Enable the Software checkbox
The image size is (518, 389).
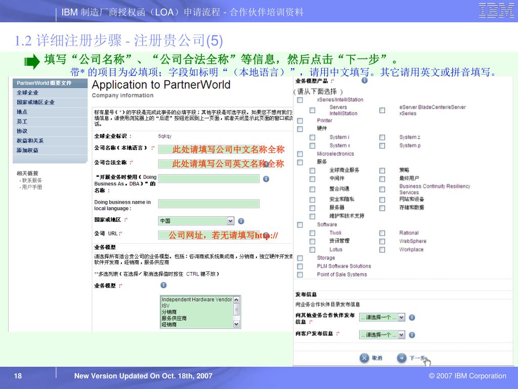300,224
